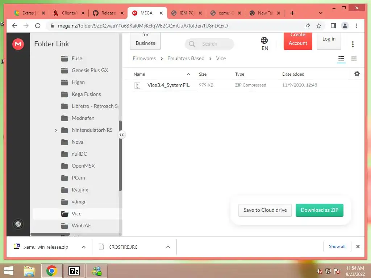Click the Create Account button
The width and height of the screenshot is (371, 278).
298,41
